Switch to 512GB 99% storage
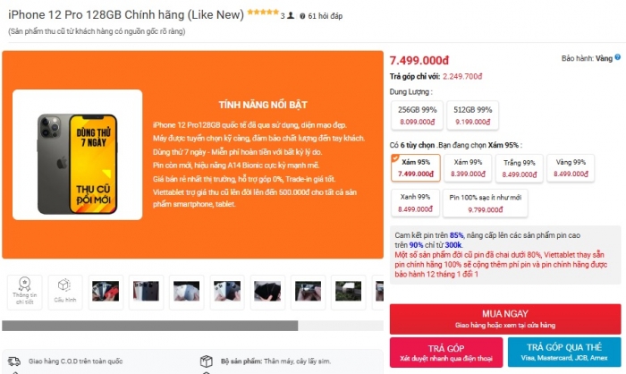626x374 pixels. [x=473, y=115]
